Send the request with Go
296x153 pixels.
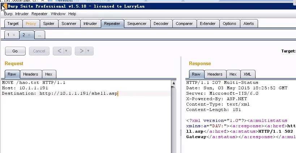pyautogui.click(x=15, y=51)
